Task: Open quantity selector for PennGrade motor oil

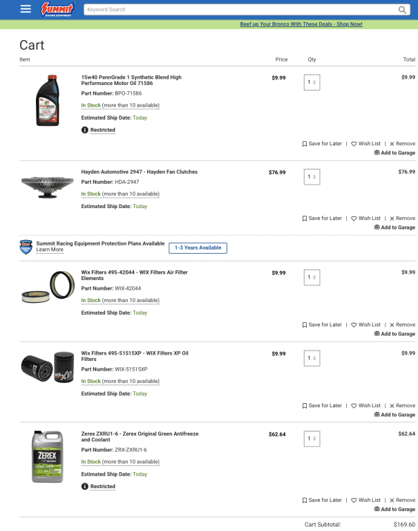Action: [312, 83]
